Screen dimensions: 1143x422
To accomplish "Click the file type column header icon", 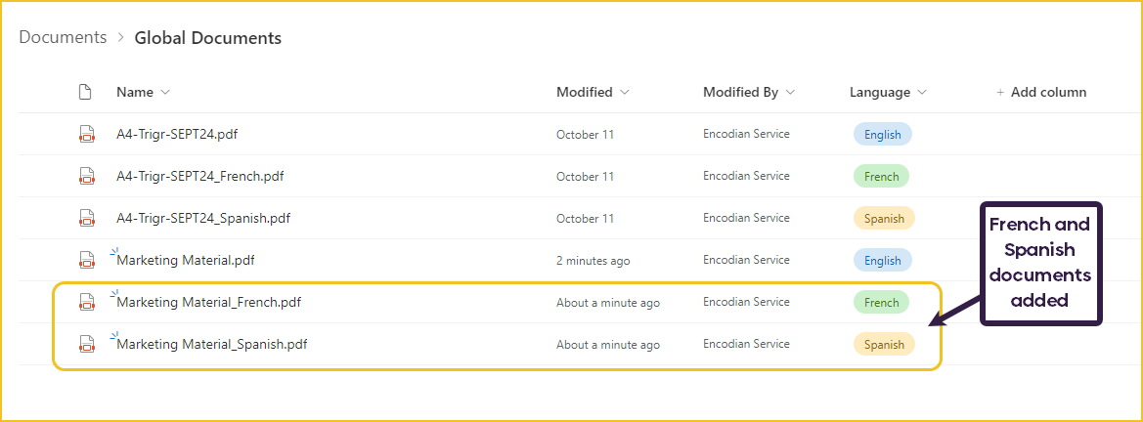I will click(85, 92).
